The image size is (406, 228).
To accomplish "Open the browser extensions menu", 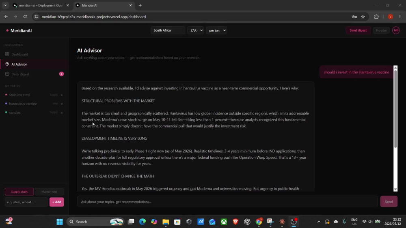I will click(x=376, y=17).
